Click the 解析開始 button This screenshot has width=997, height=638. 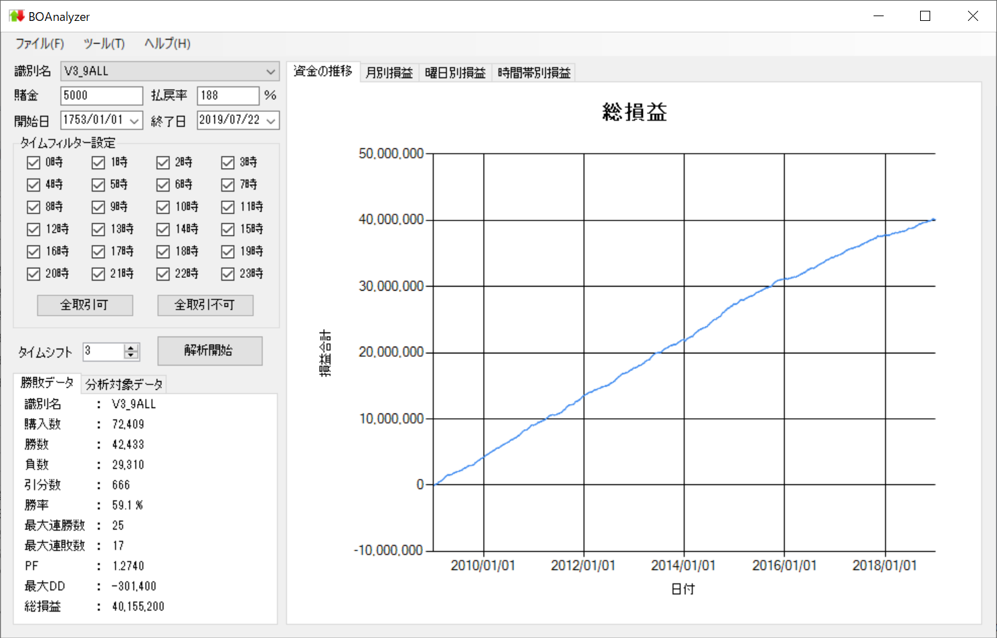pos(210,351)
